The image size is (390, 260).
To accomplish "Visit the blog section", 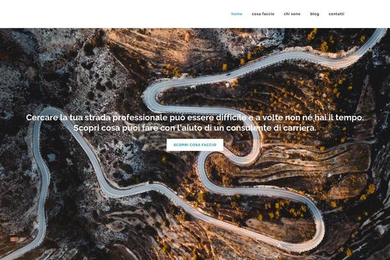I will click(x=315, y=14).
